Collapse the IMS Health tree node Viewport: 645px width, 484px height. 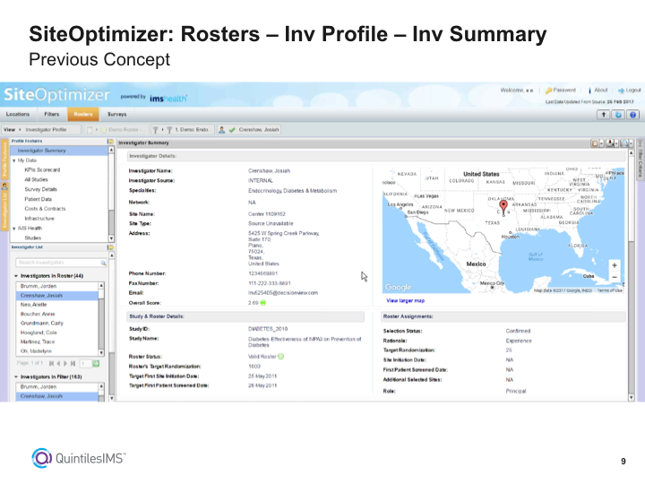[14, 229]
